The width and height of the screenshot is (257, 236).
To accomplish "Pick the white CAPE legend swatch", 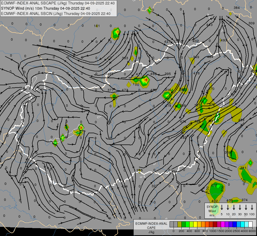I will (250, 224).
